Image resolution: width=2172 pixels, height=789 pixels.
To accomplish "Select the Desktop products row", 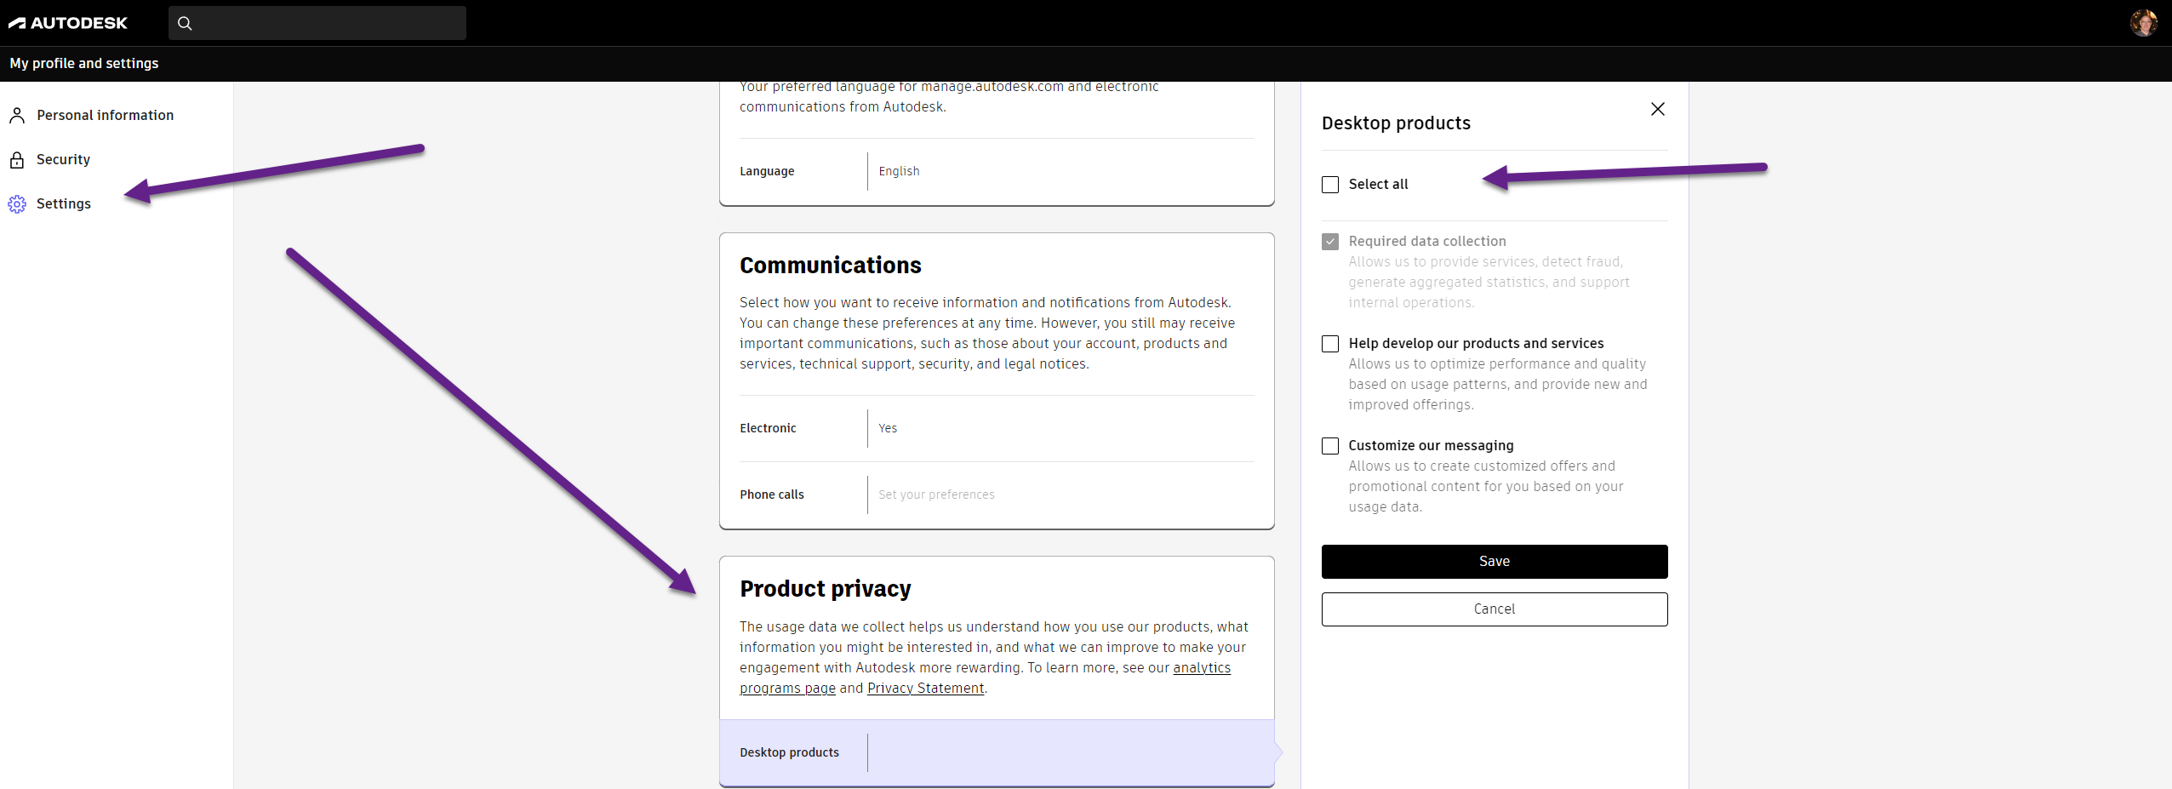I will (x=997, y=753).
